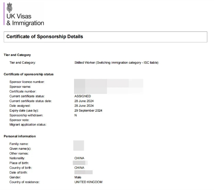The width and height of the screenshot is (214, 190).
Task: Click the Personal information section heading
Action: click(x=20, y=136)
